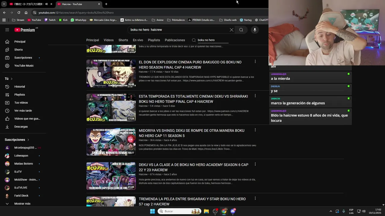This screenshot has height=216, width=385.
Task: Open the YouTube hamburger guide menu
Action: tap(7, 30)
